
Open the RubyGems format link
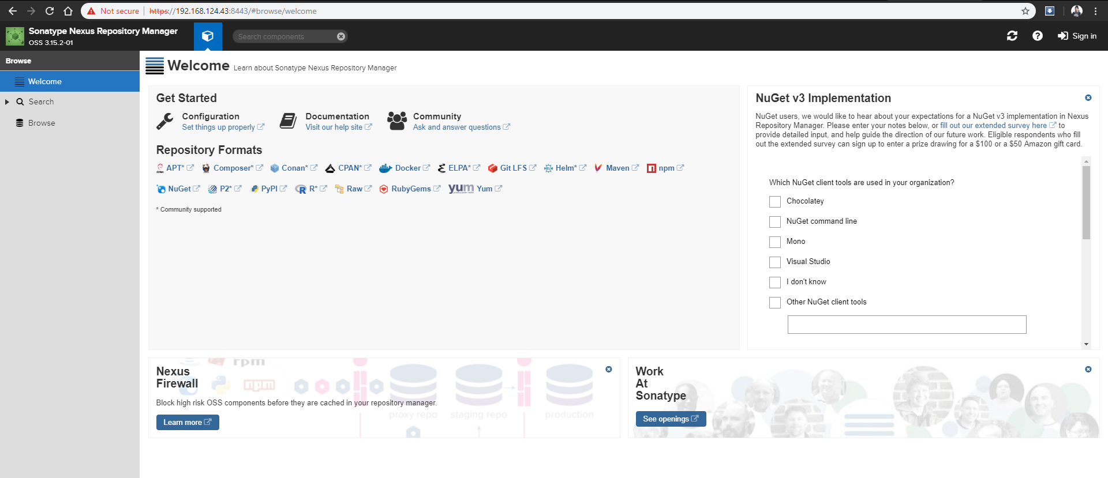410,189
